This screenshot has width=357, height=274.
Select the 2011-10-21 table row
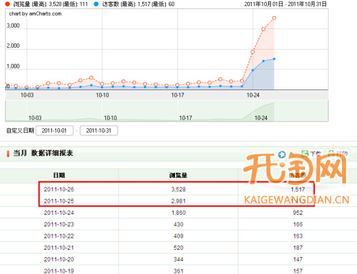click(178, 247)
